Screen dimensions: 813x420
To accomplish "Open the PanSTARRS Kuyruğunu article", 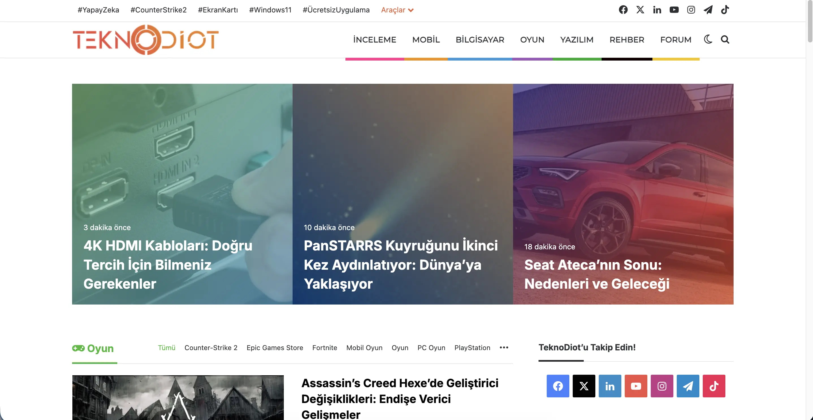I will pyautogui.click(x=401, y=265).
